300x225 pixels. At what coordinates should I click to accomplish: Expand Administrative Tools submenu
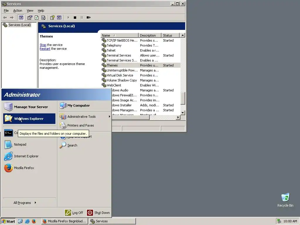[85, 117]
